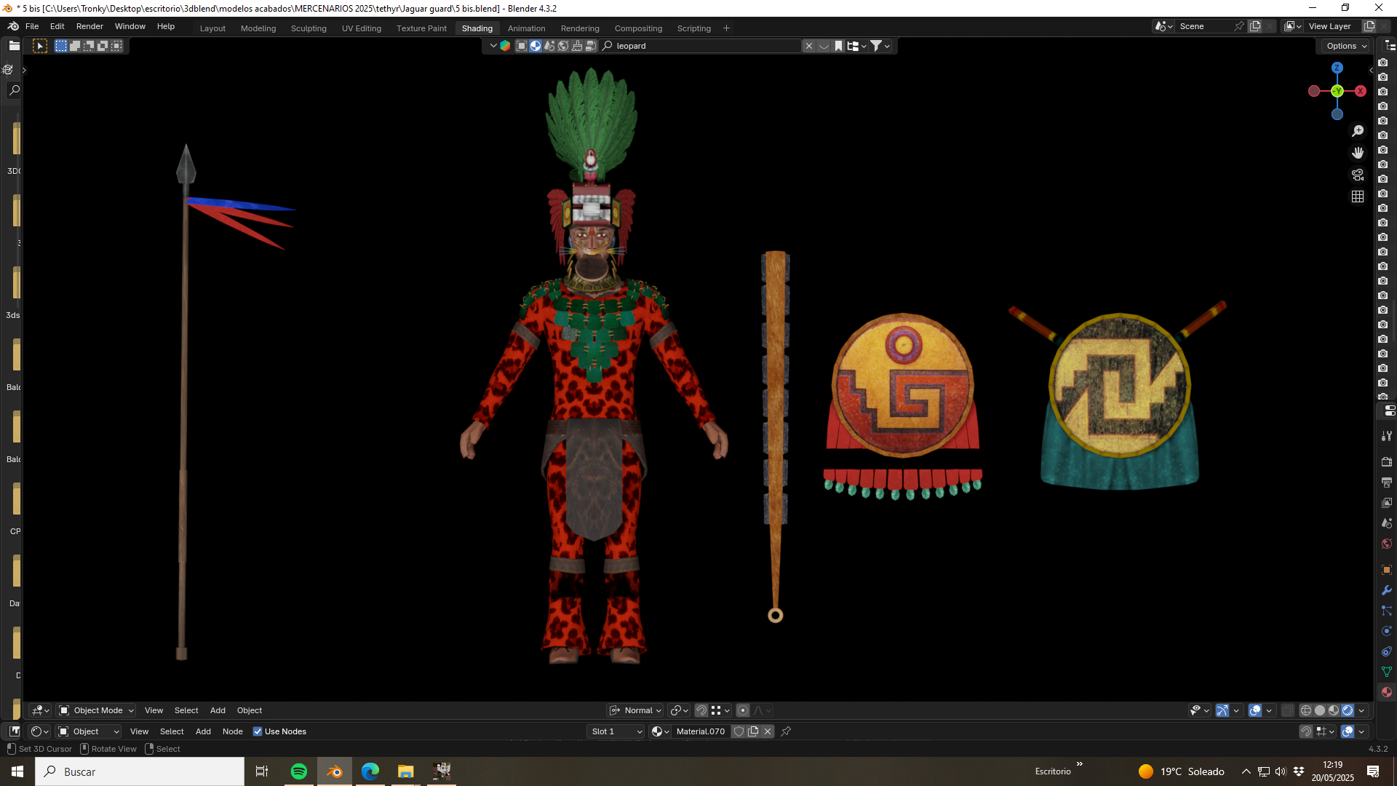
Task: Click the Options button in header
Action: [x=1346, y=46]
